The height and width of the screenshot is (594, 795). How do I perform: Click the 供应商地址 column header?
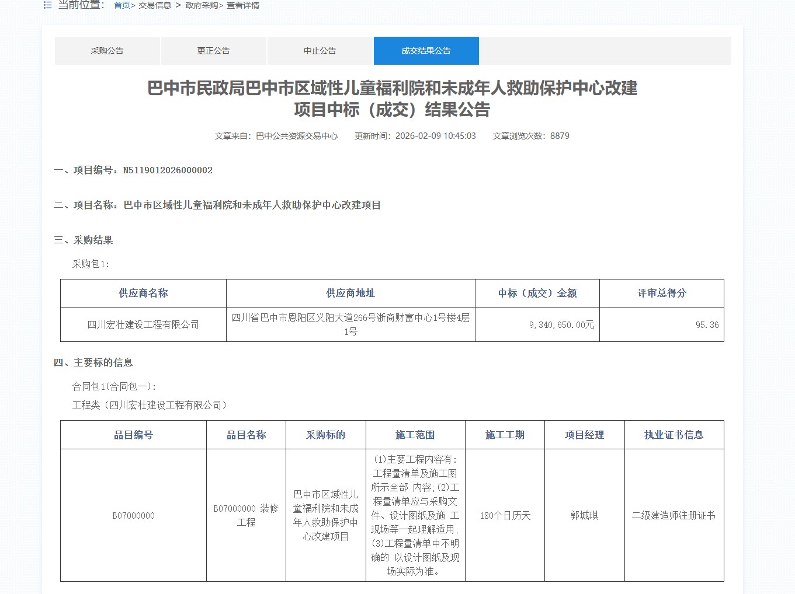click(350, 293)
